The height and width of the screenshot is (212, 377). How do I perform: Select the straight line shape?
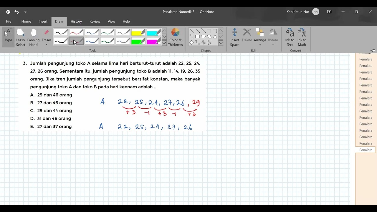191,31
